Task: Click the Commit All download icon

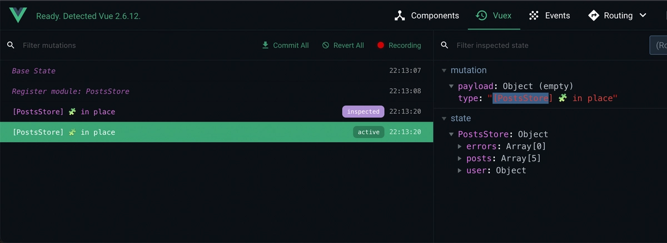Action: [x=265, y=45]
